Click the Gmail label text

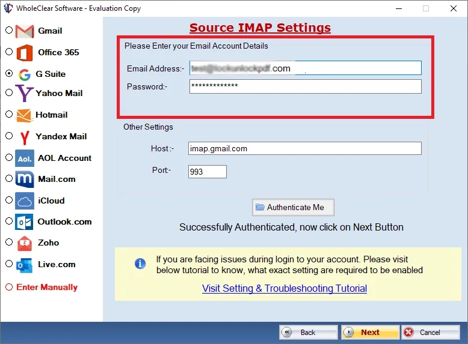tap(50, 31)
